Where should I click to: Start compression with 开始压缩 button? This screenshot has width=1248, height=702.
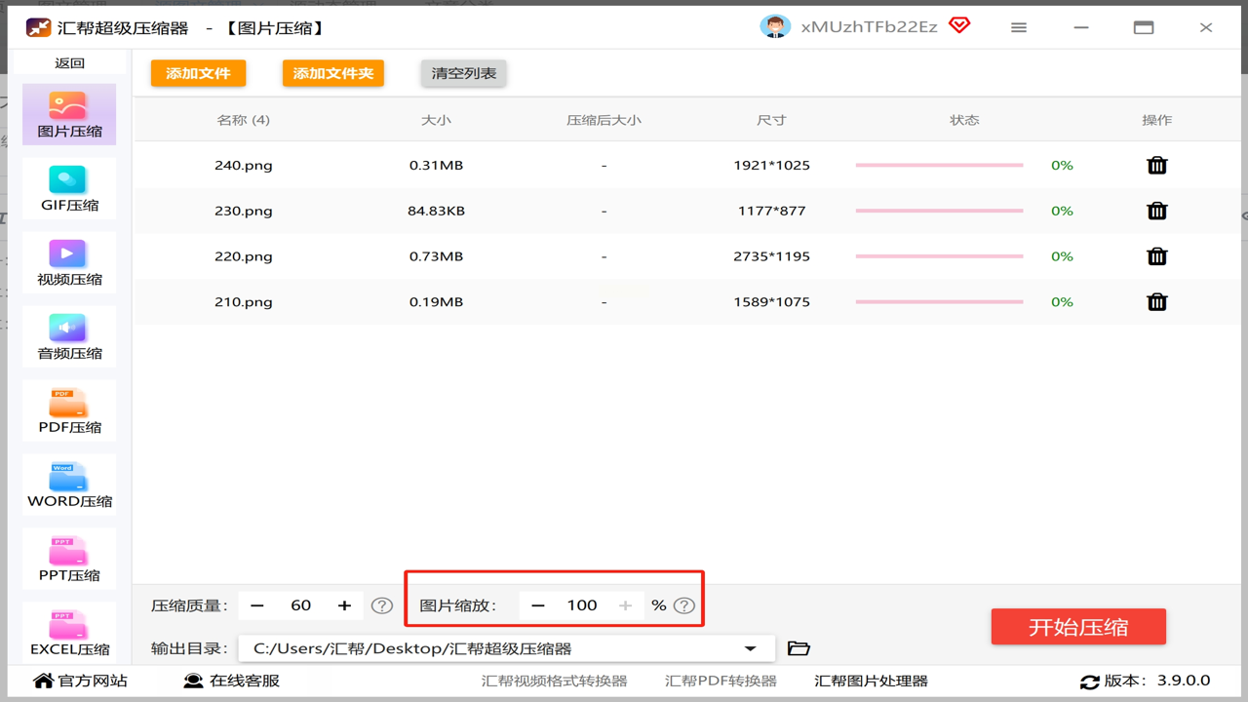(x=1078, y=627)
